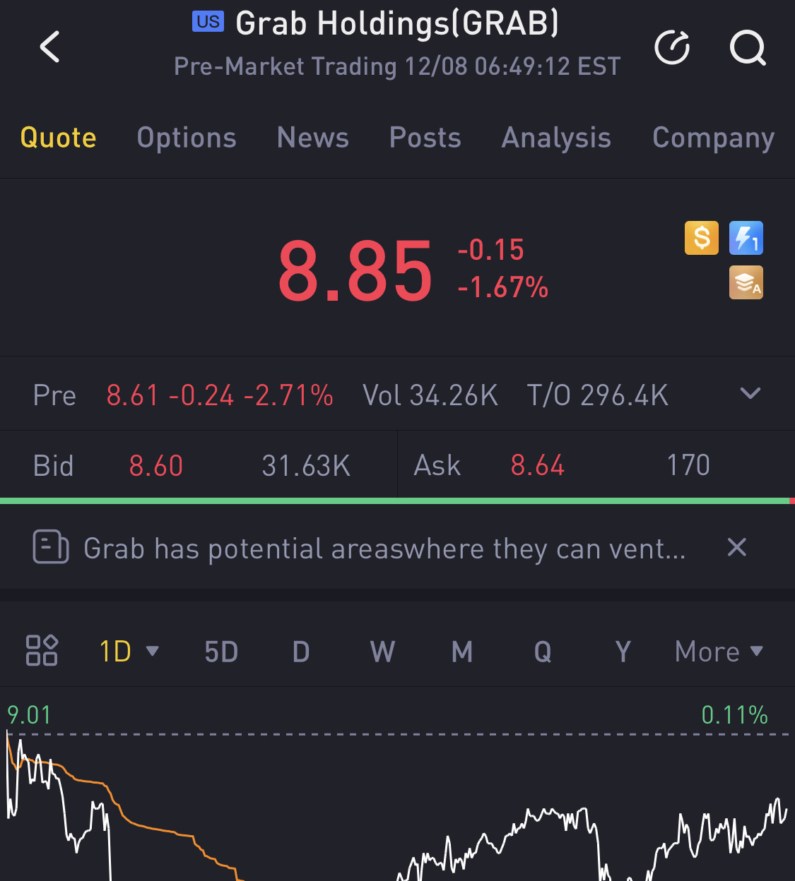Tap the green bid-ask ratio bar

tap(394, 501)
